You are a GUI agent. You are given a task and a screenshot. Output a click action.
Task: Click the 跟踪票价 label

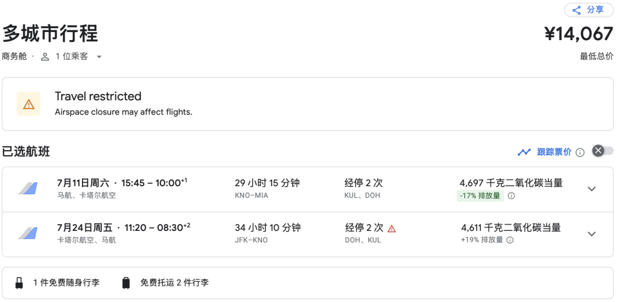coord(554,152)
